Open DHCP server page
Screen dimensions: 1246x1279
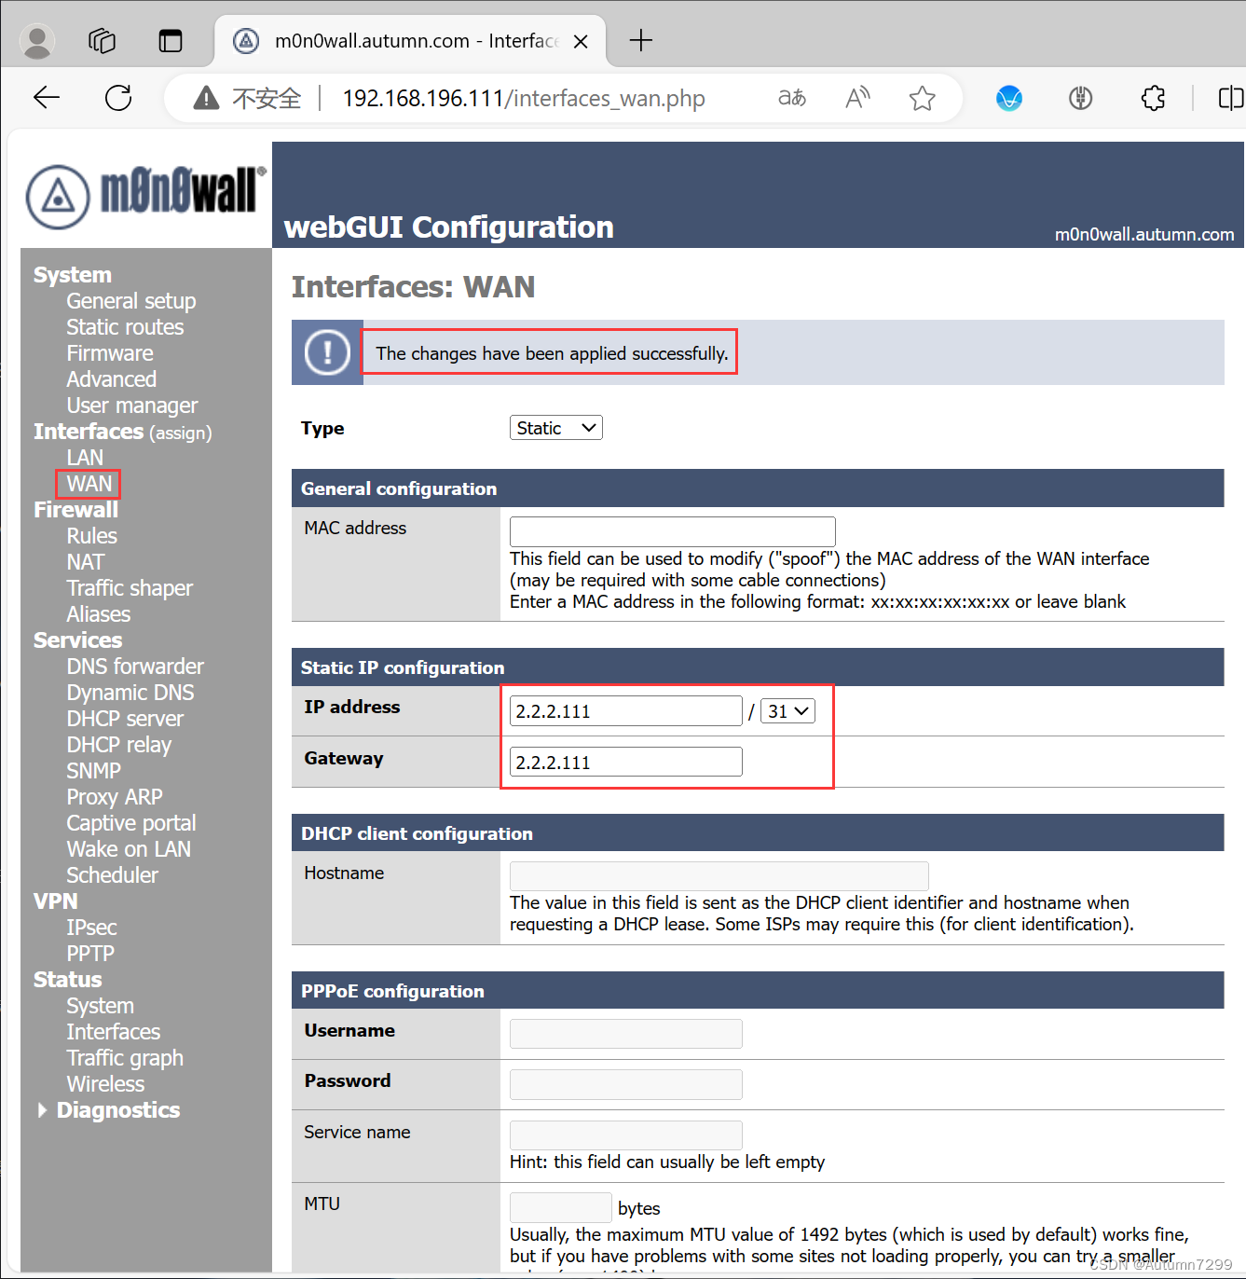(x=125, y=719)
